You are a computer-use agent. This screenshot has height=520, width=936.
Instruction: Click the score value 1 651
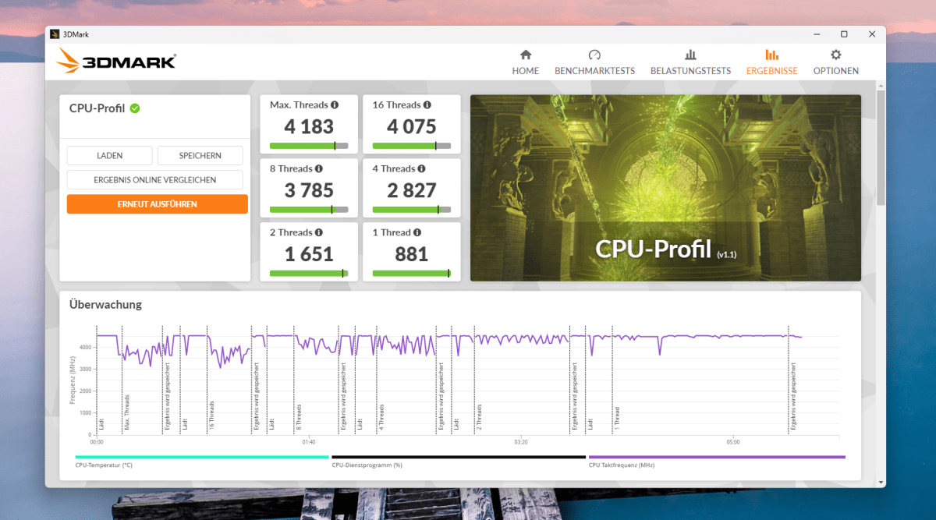click(309, 254)
